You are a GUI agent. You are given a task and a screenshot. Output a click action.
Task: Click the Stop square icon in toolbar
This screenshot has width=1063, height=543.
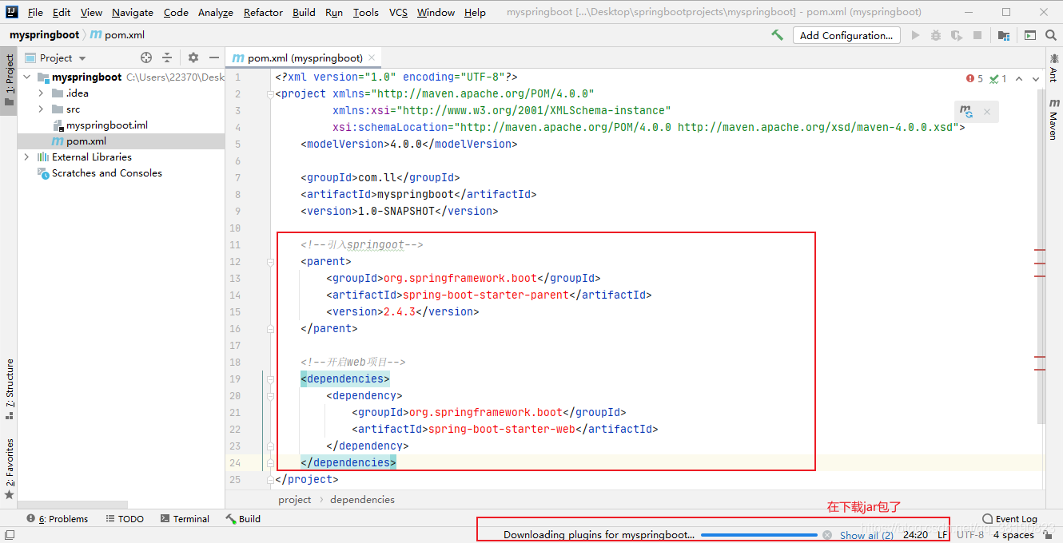click(x=977, y=35)
